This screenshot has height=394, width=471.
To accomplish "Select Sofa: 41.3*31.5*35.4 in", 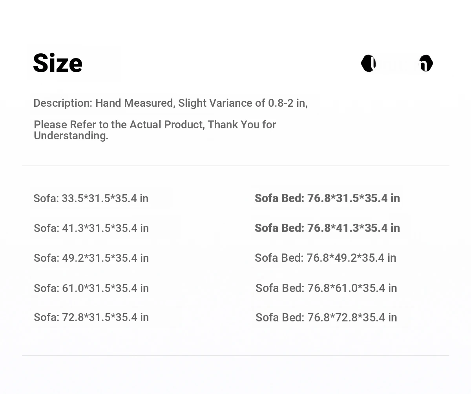I will (91, 228).
